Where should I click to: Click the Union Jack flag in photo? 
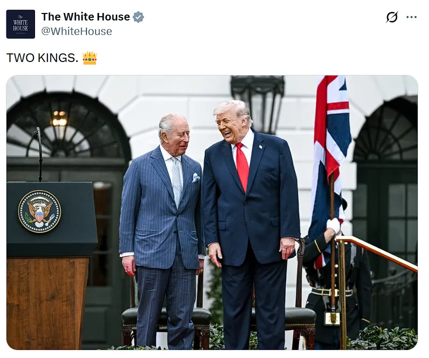coord(330,153)
